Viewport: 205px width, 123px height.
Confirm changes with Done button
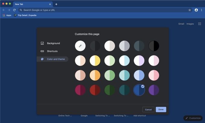[161, 109]
